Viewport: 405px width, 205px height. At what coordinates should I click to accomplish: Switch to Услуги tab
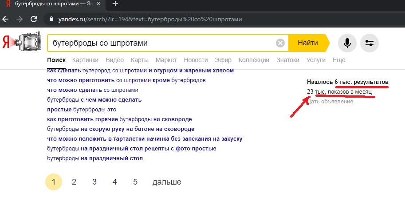click(x=316, y=60)
